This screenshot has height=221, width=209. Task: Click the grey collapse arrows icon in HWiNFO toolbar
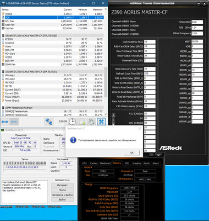pos(14,122)
